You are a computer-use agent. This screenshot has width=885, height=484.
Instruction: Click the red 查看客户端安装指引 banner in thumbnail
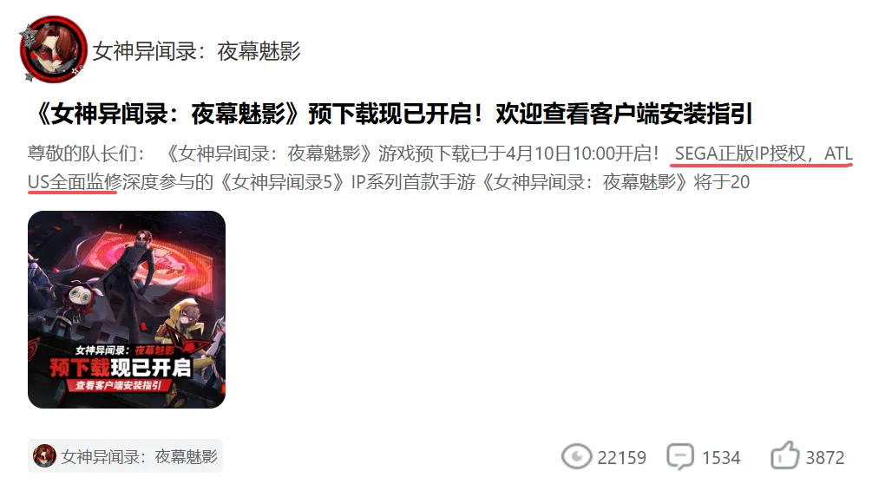pyautogui.click(x=119, y=385)
